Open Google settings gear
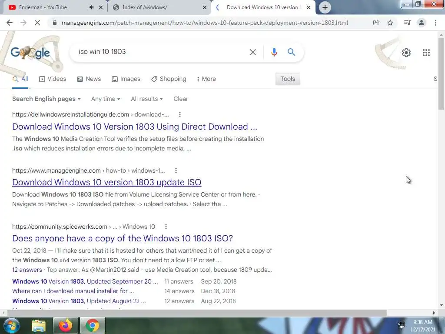 tap(406, 53)
